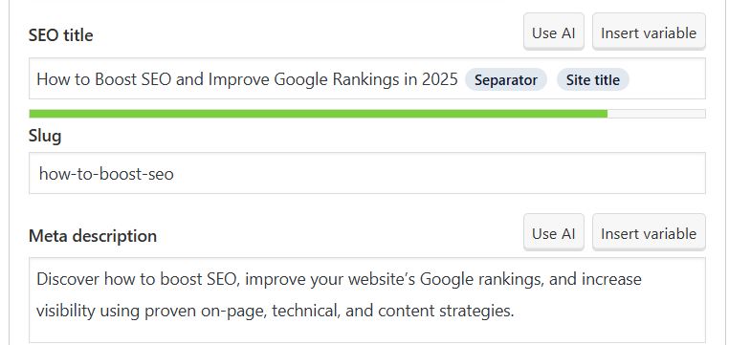Click empty space after Site title tag

click(x=666, y=79)
